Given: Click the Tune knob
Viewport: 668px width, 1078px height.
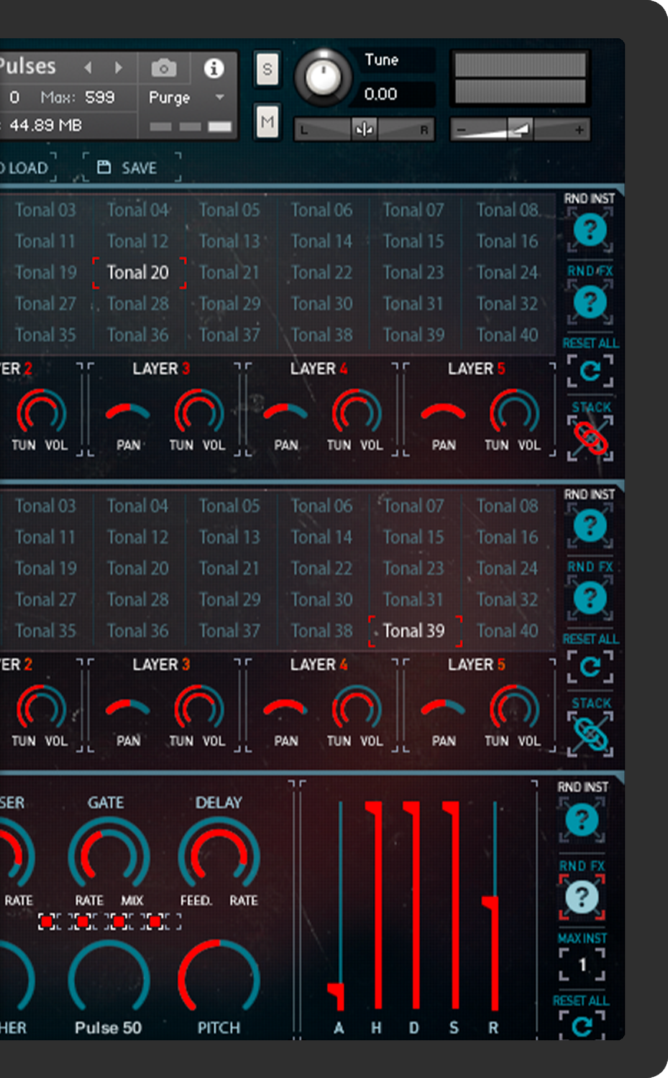Looking at the screenshot, I should (323, 78).
